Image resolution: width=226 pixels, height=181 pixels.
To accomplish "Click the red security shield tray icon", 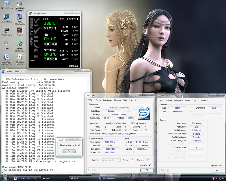I will tap(214, 178).
